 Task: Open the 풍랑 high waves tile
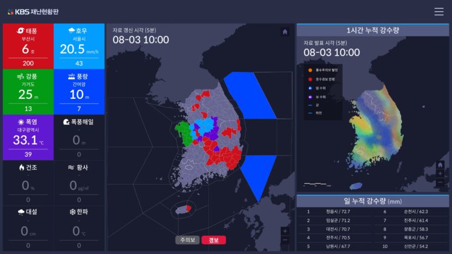(x=79, y=92)
